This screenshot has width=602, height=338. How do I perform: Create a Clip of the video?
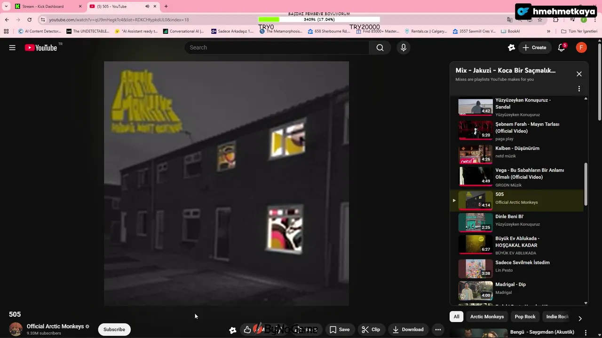click(371, 330)
